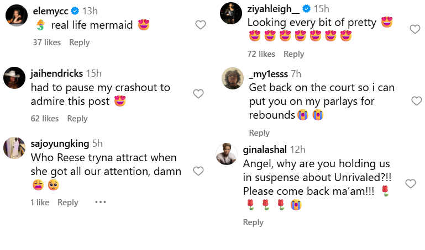
Task: Open sajoyungking's profile avatar
Action: coord(14,148)
